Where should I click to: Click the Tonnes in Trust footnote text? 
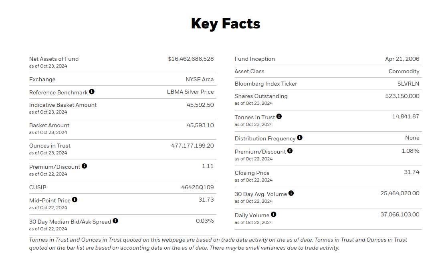[x=218, y=244]
